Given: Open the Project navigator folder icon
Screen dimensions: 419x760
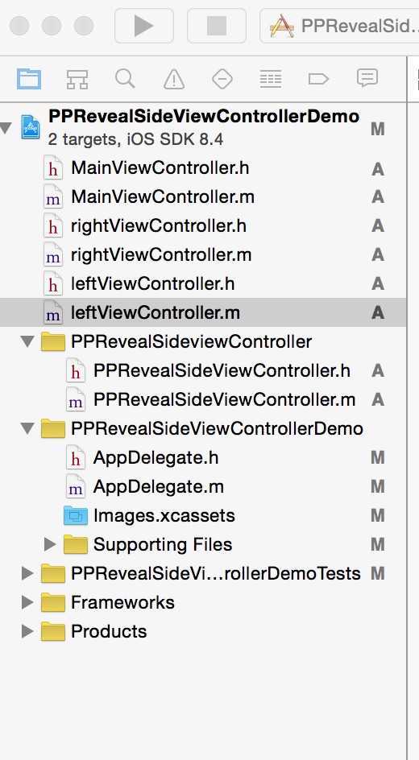Looking at the screenshot, I should [x=29, y=79].
